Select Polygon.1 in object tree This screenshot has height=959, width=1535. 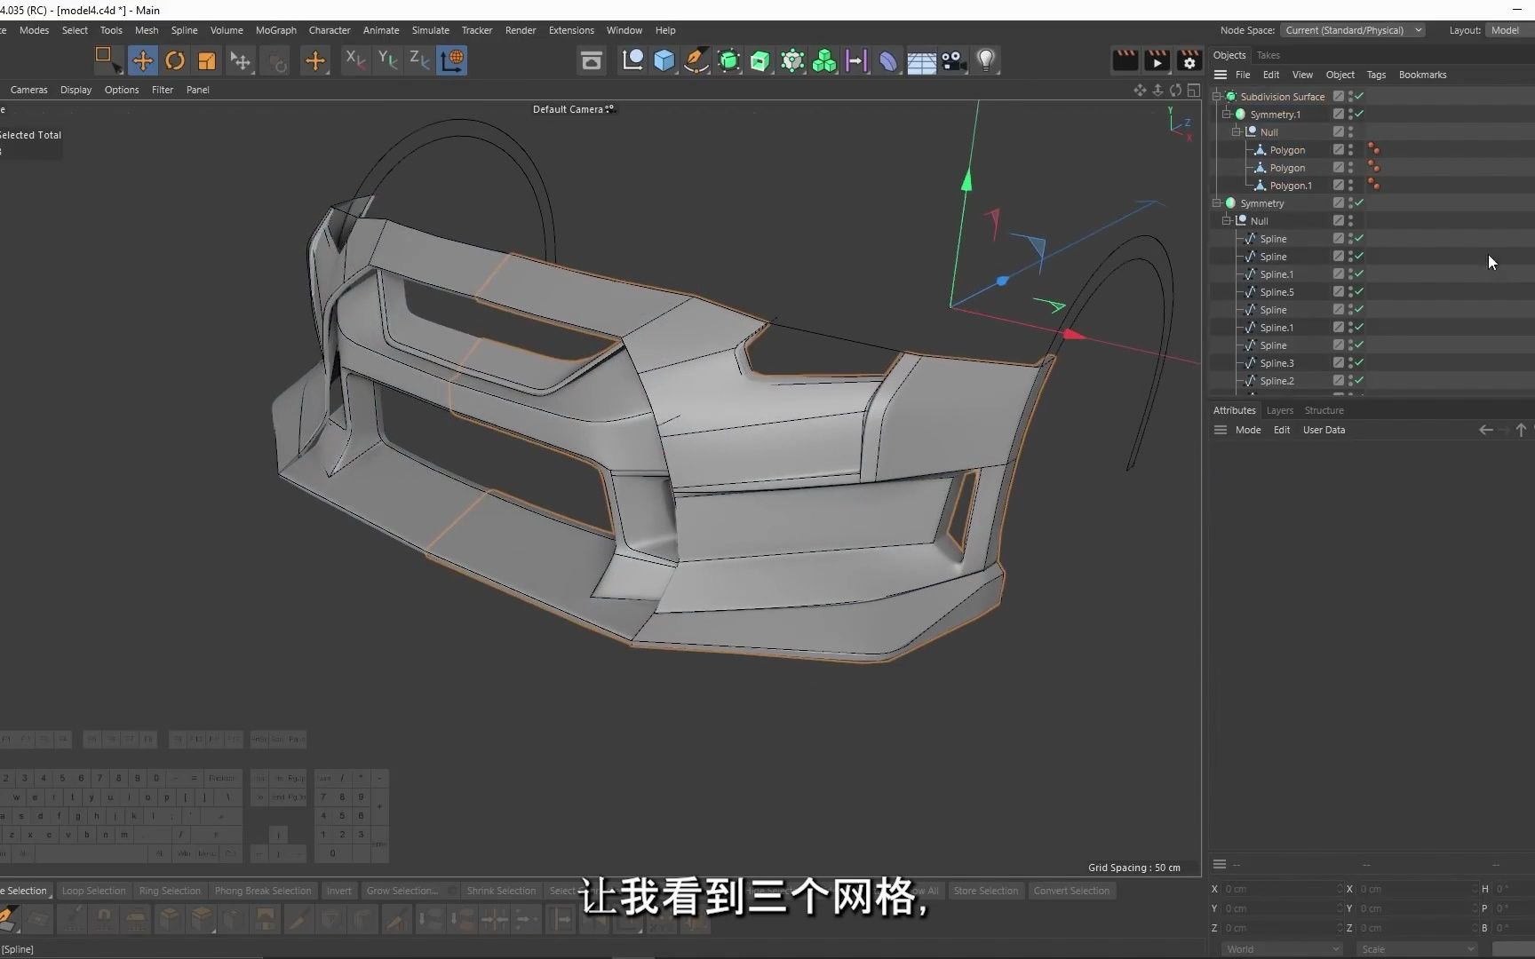pos(1291,186)
